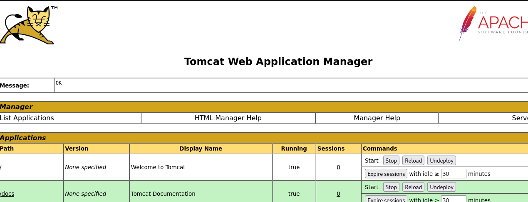The height and width of the screenshot is (202, 528).
Task: Click the 'Start' text in Welcome to Tomcat row
Action: point(372,161)
